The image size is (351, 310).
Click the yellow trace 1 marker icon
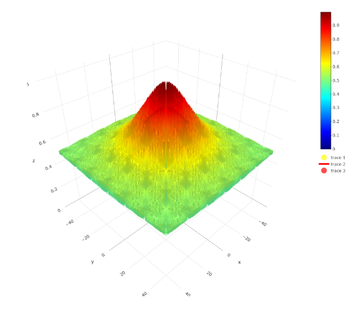[x=324, y=157]
